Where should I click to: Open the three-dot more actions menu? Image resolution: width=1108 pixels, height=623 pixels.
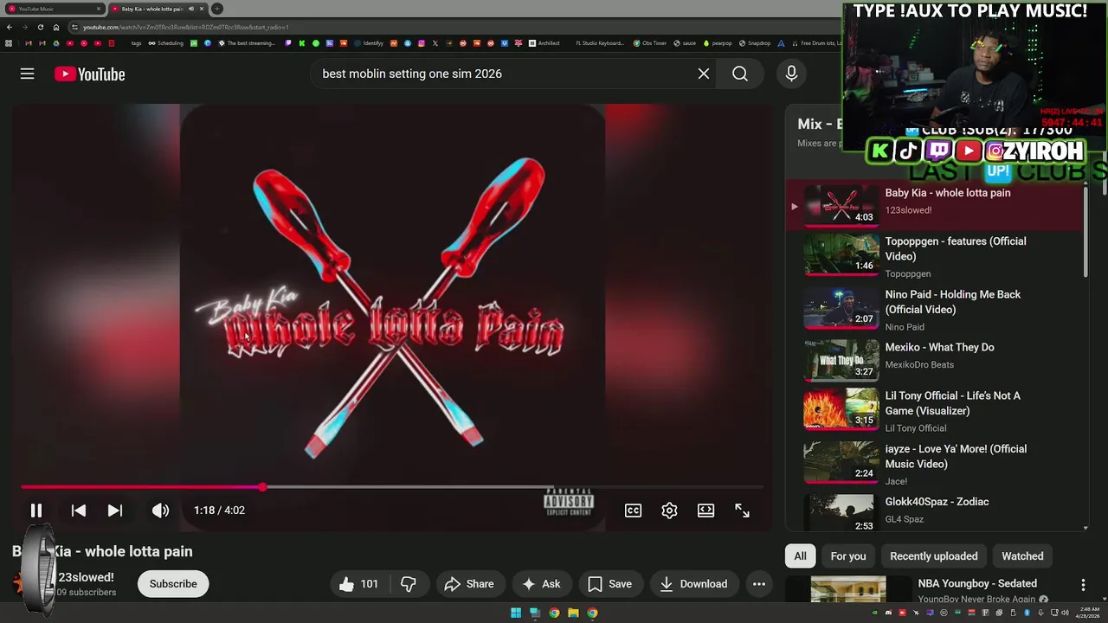pos(759,584)
